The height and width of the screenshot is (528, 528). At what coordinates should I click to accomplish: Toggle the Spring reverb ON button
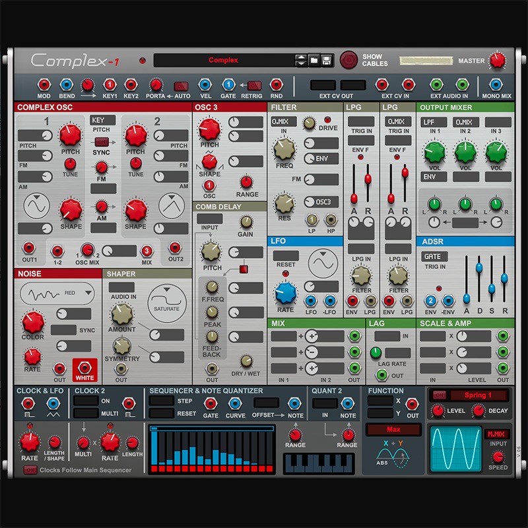pos(439,395)
